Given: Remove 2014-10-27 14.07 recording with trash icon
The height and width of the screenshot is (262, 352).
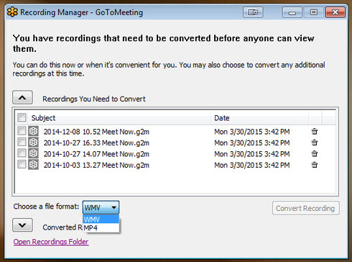Looking at the screenshot, I should pos(315,153).
